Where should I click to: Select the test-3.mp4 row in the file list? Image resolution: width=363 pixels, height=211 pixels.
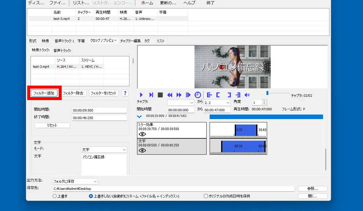pyautogui.click(x=108, y=18)
